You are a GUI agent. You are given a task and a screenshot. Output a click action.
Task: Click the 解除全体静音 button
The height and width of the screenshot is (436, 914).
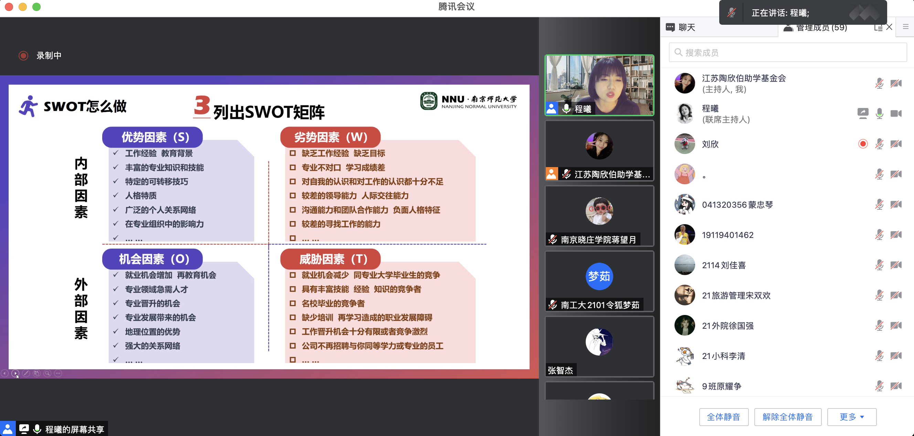pyautogui.click(x=787, y=417)
